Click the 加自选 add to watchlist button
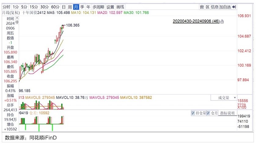This screenshot has height=146, width=256. [225, 7]
